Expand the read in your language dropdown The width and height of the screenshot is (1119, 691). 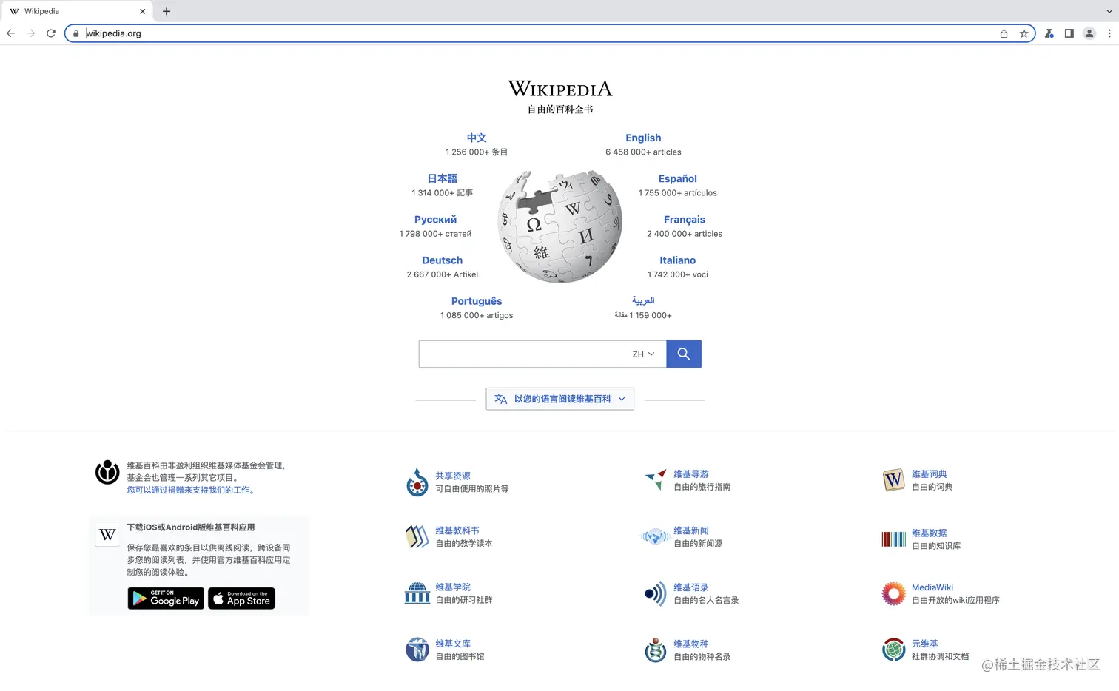560,399
